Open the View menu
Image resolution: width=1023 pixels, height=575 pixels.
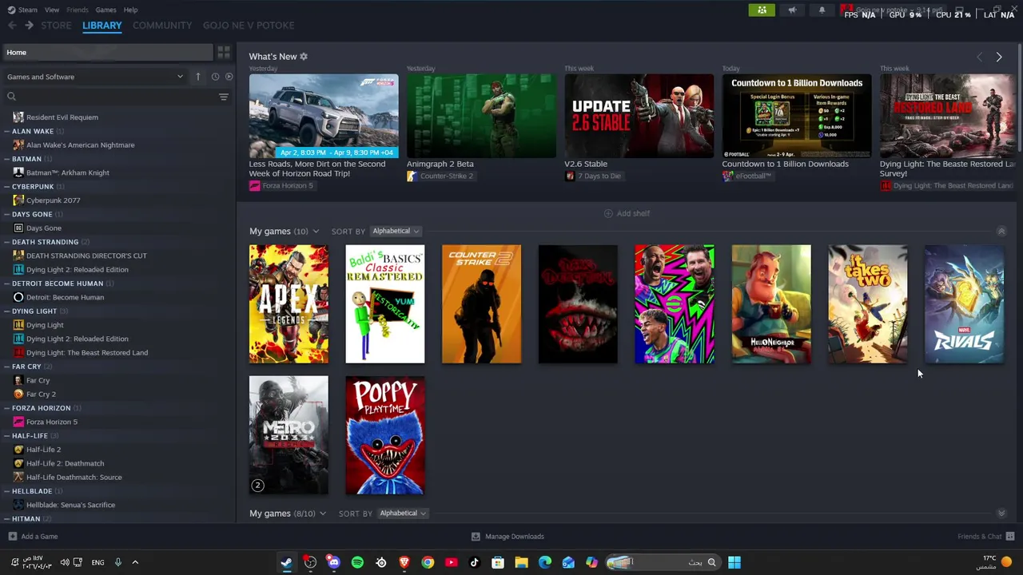click(52, 10)
